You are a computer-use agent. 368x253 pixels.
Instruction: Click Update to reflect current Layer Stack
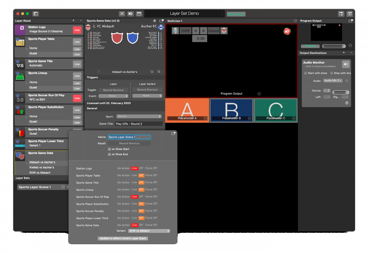coord(123,238)
